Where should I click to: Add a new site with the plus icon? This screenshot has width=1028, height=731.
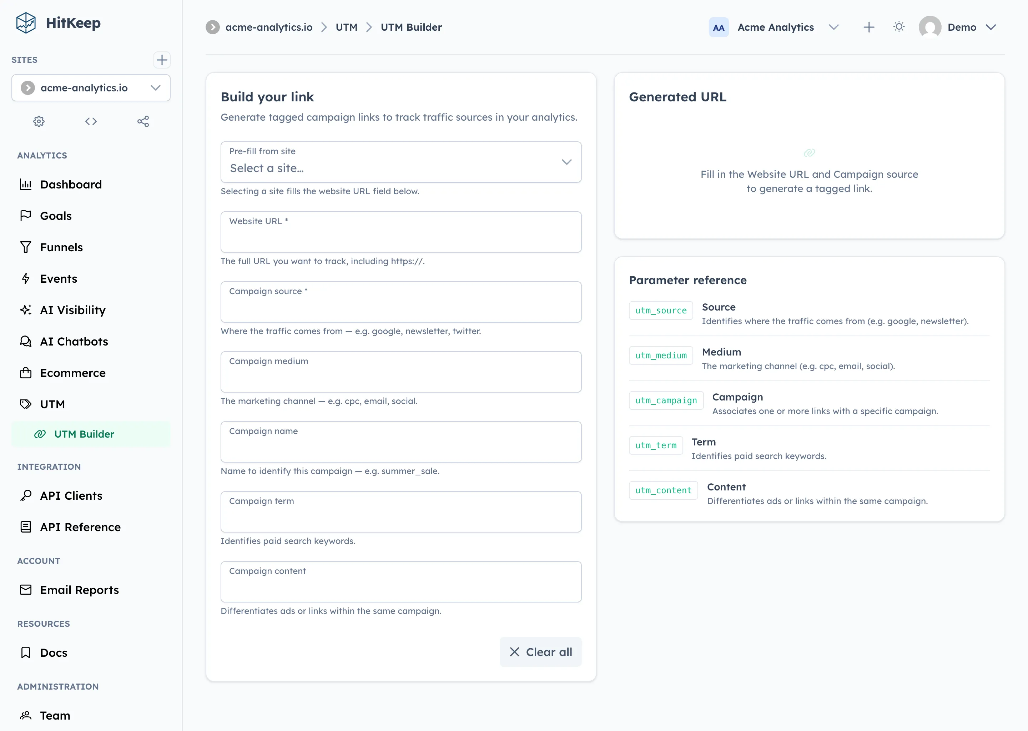click(x=162, y=60)
